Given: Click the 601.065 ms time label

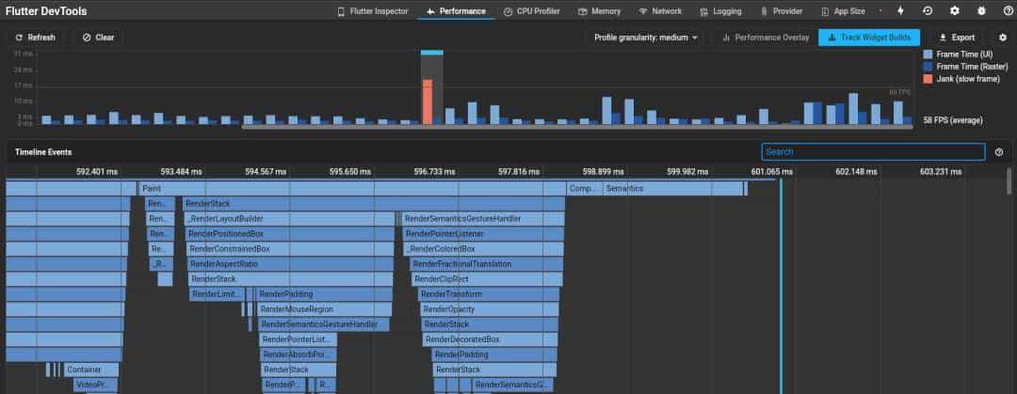Looking at the screenshot, I should (772, 172).
